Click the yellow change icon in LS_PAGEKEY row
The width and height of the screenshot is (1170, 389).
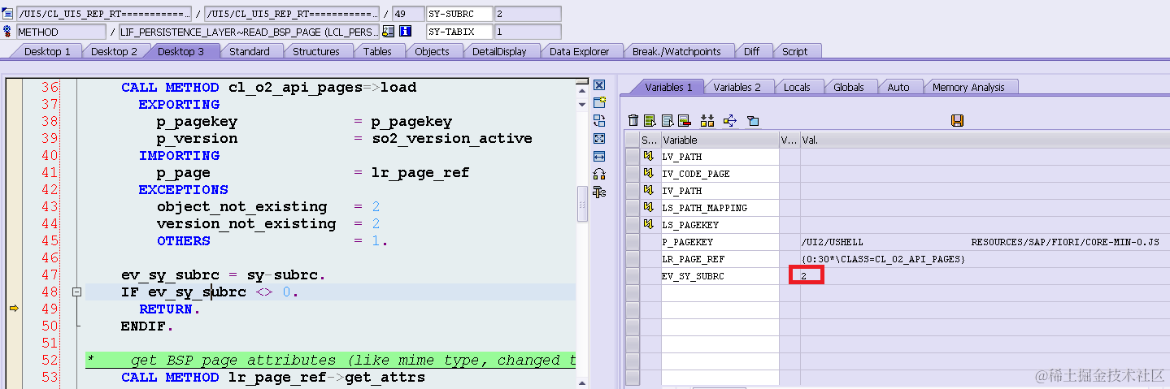[x=649, y=224]
